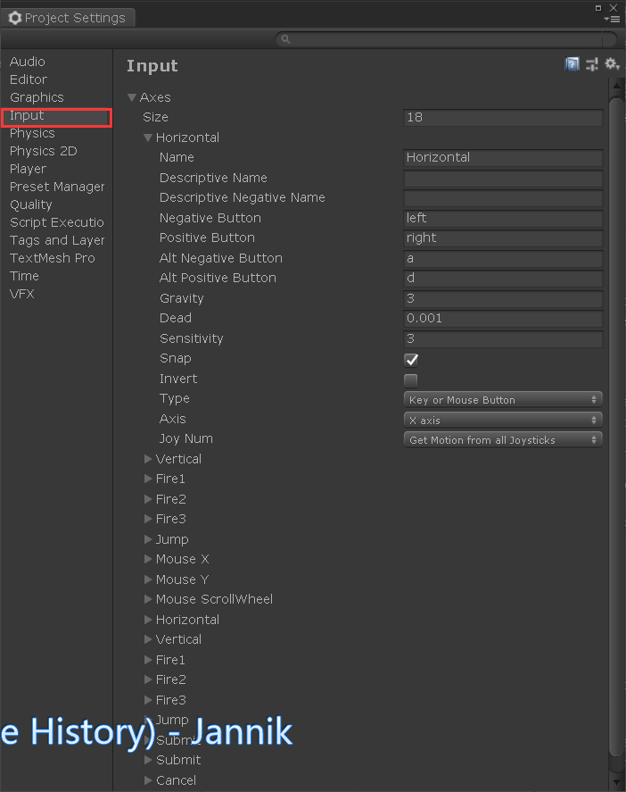Collapse the Axes section
The width and height of the screenshot is (626, 792).
(132, 97)
